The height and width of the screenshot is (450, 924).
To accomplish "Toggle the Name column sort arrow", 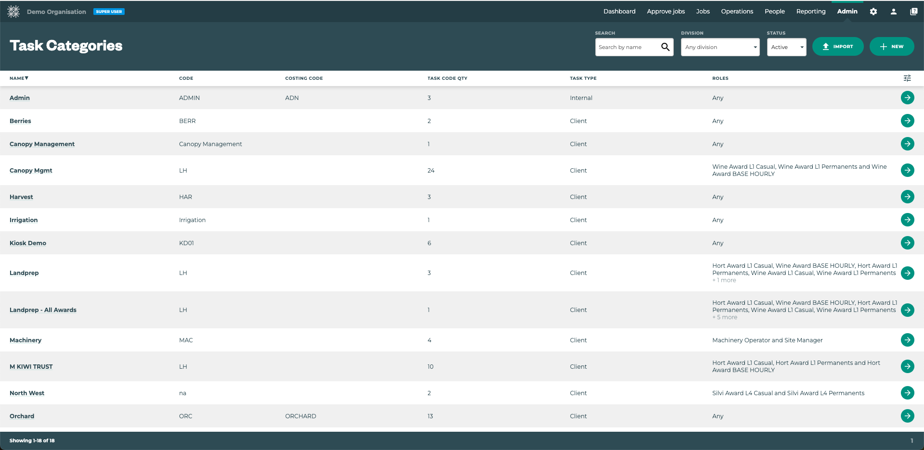I will pyautogui.click(x=27, y=78).
